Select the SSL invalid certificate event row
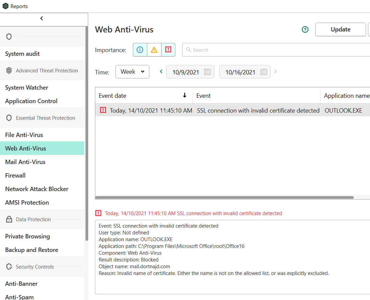 click(x=233, y=110)
